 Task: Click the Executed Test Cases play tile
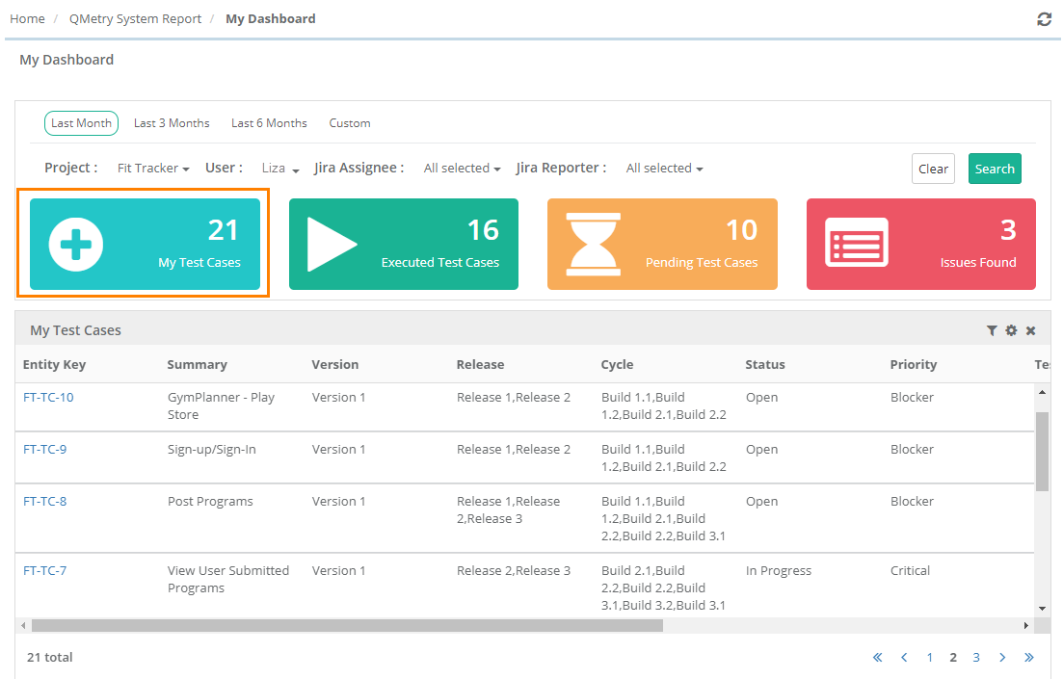[x=404, y=244]
